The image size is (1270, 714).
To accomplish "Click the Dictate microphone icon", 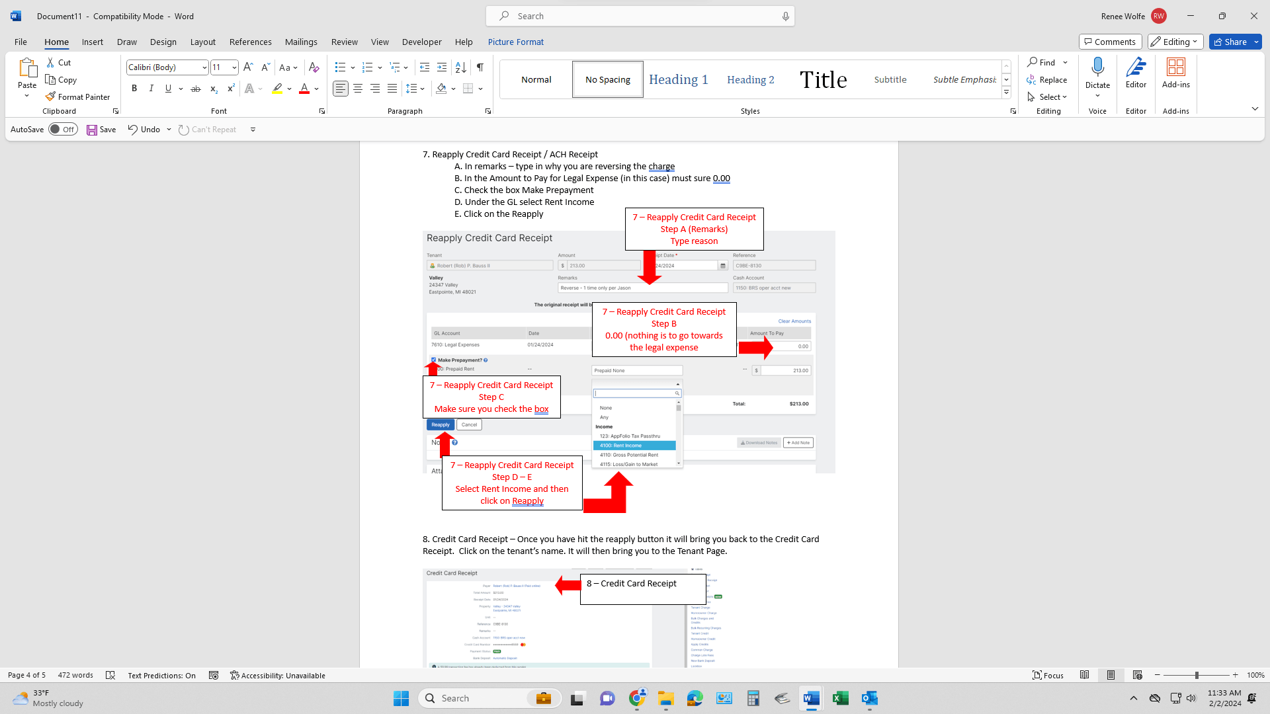I will click(x=1097, y=67).
